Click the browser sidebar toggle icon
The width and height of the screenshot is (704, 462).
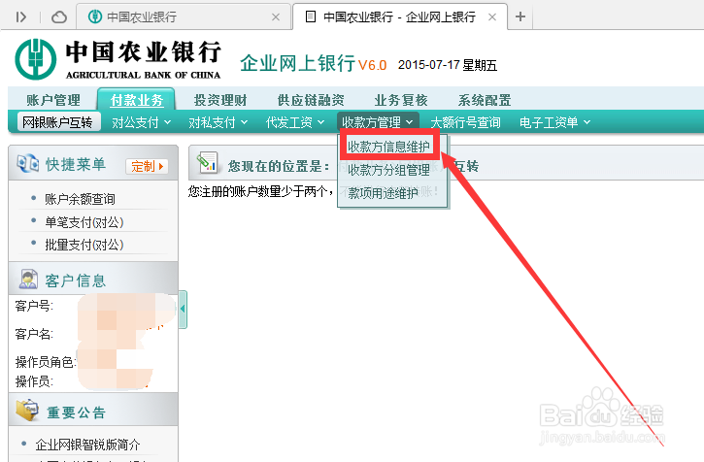[x=20, y=17]
